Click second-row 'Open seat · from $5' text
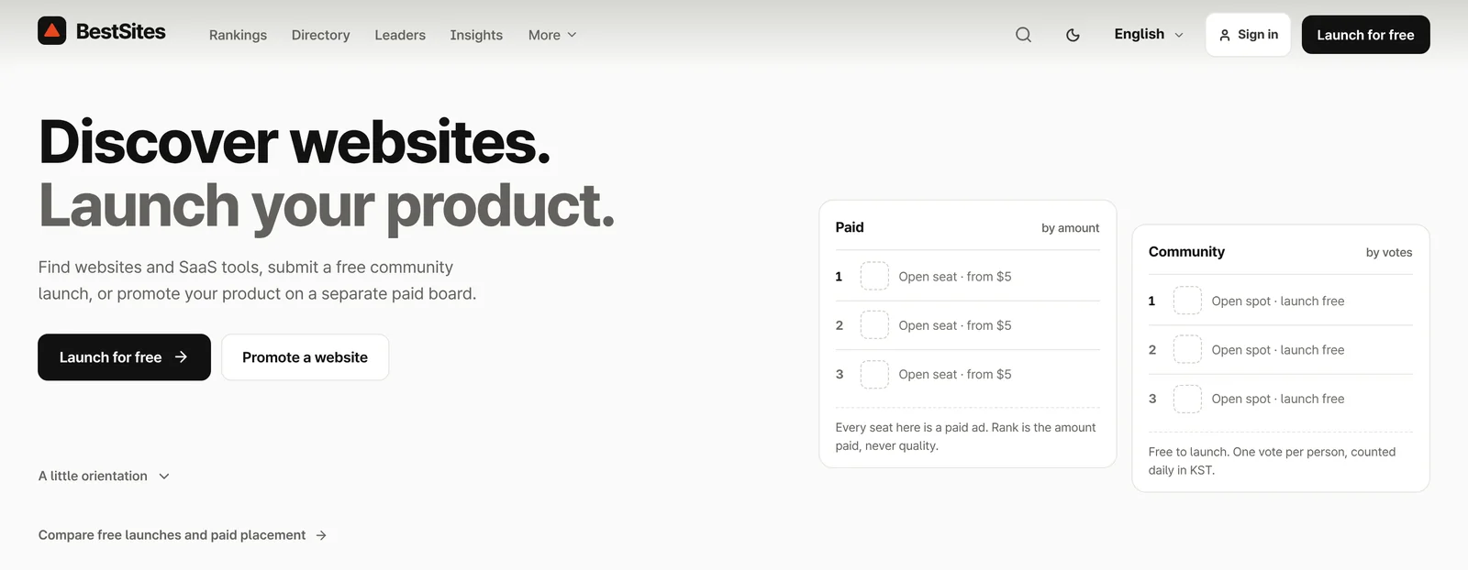This screenshot has width=1468, height=570. pyautogui.click(x=955, y=325)
